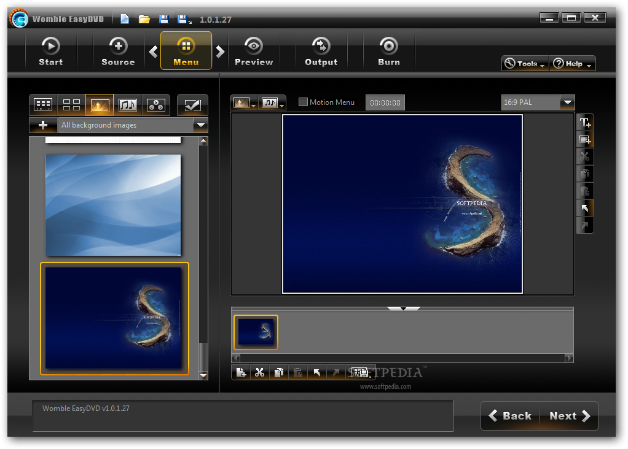This screenshot has height=449, width=628.
Task: Expand the All background images dropdown
Action: (x=201, y=125)
